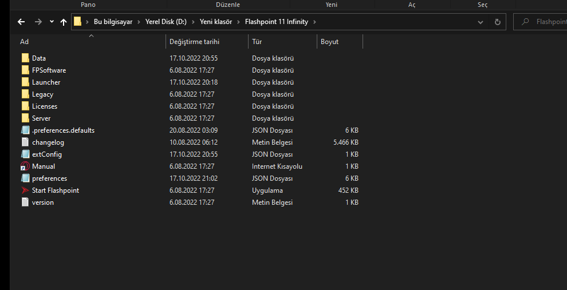This screenshot has height=290, width=567.
Task: Click the 452 KB size value
Action: click(348, 190)
